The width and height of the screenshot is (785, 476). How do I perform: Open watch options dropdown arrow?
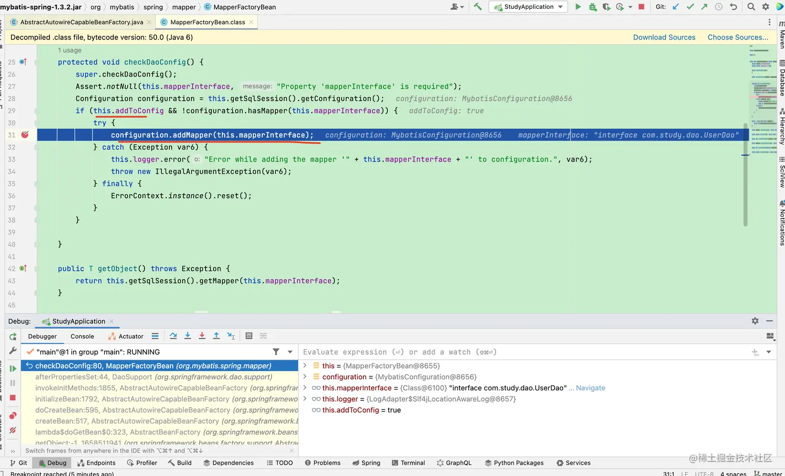[768, 352]
